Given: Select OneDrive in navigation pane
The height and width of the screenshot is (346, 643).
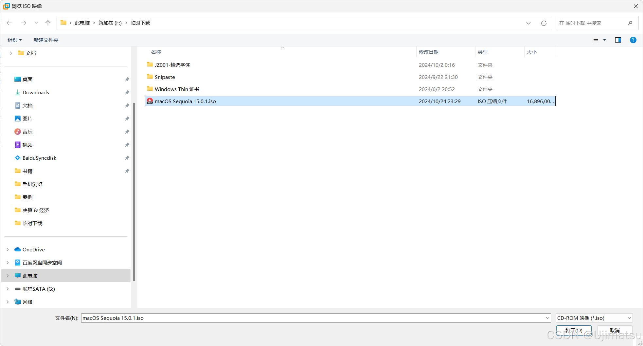Looking at the screenshot, I should (x=33, y=249).
